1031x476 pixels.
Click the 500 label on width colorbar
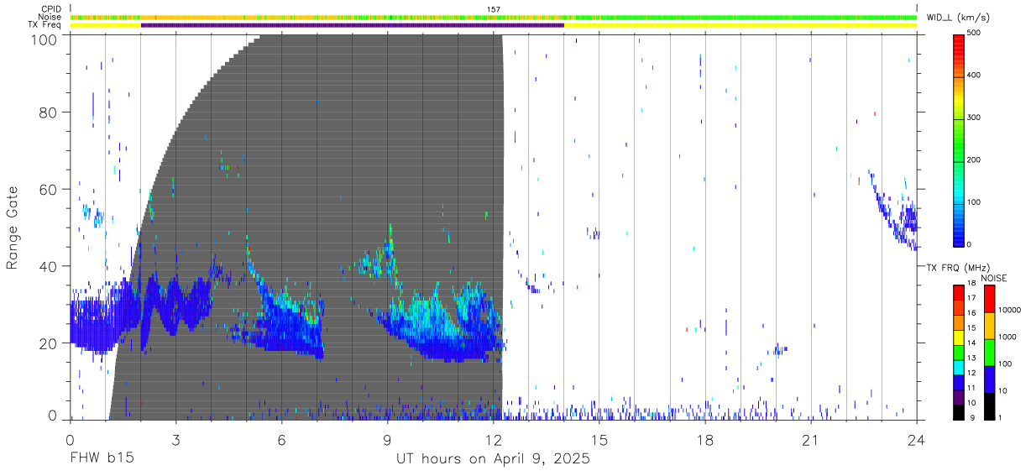coord(975,33)
